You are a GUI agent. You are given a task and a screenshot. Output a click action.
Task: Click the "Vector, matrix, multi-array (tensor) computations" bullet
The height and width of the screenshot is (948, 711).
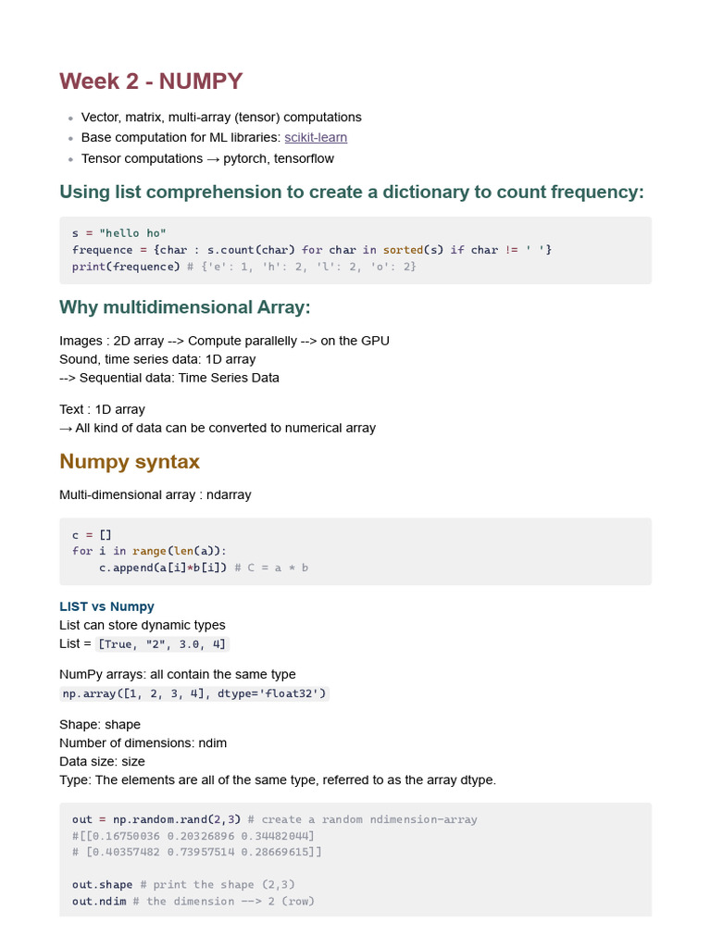(x=221, y=118)
